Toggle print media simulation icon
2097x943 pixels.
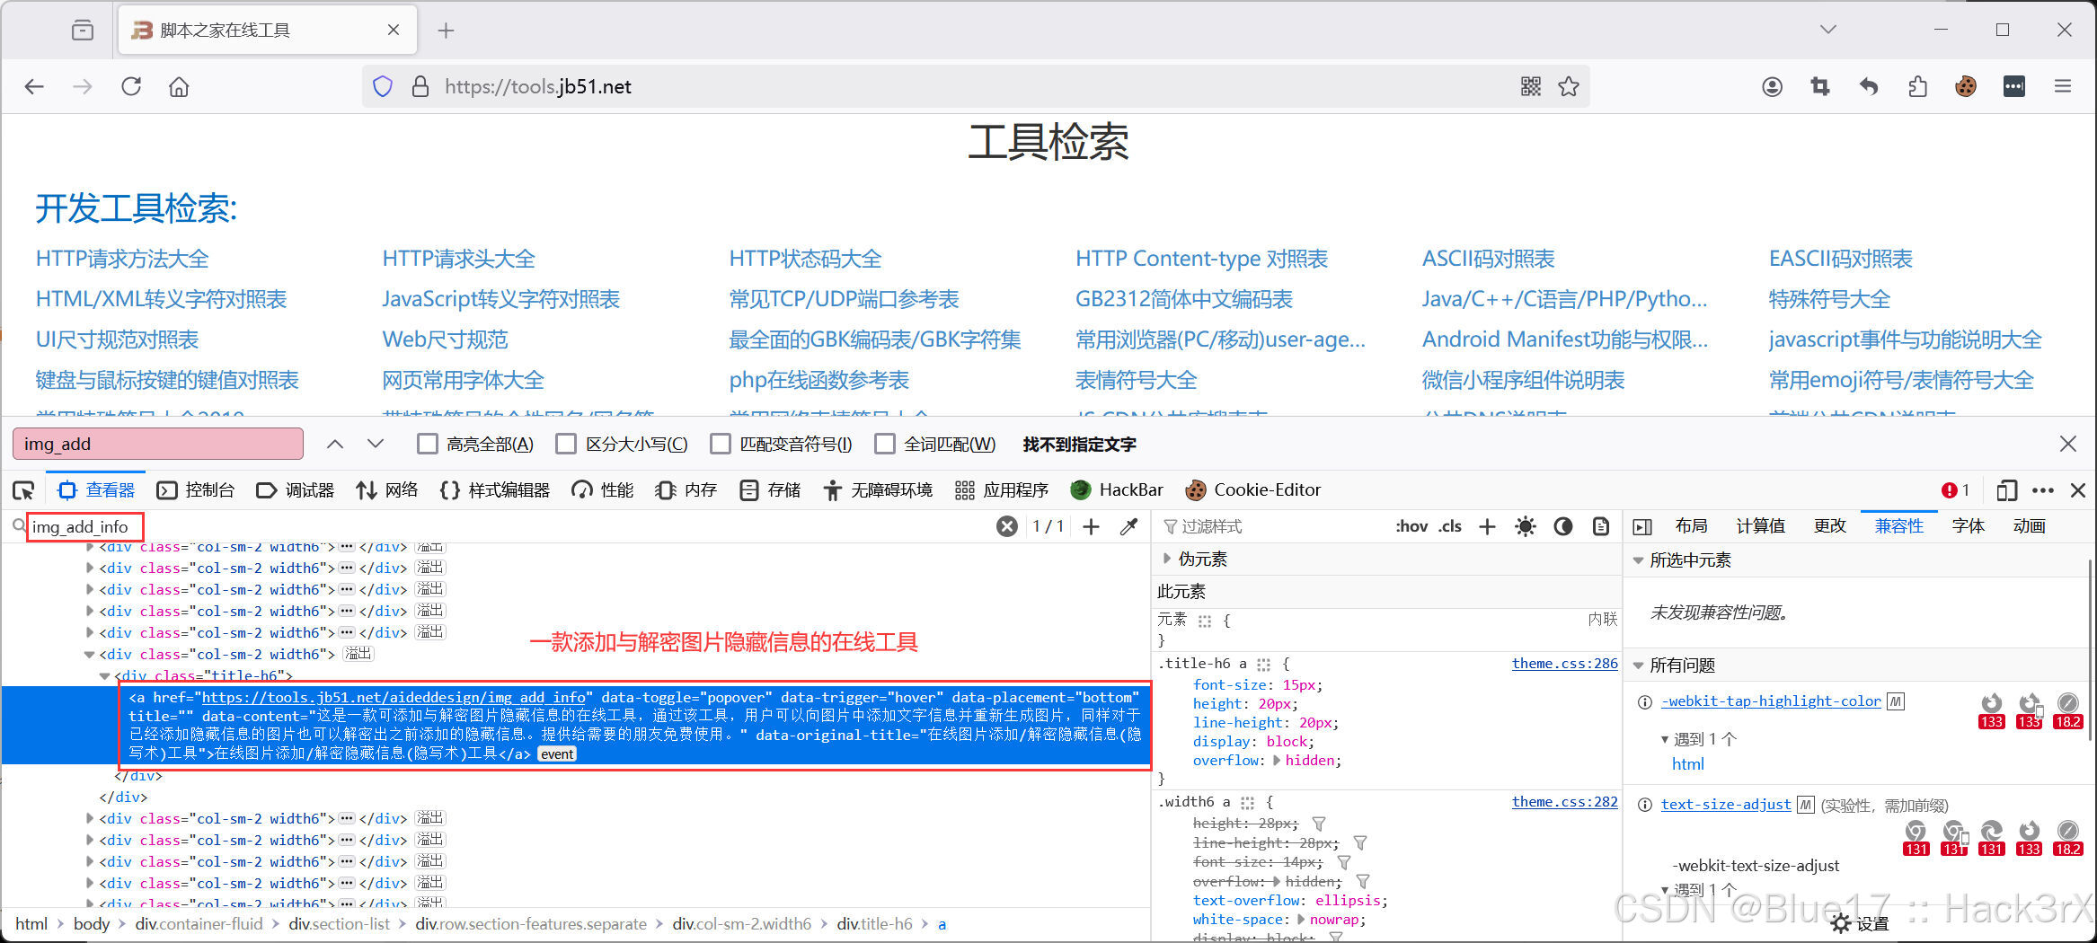(x=1601, y=526)
